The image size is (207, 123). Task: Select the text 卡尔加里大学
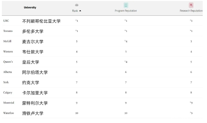pyautogui.click(x=35, y=93)
